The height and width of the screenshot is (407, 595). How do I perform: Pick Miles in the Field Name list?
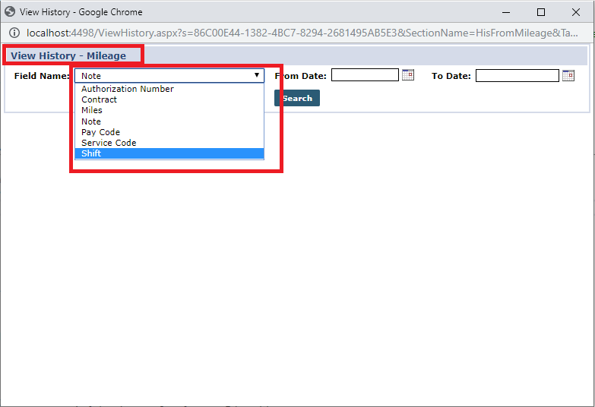pyautogui.click(x=92, y=110)
